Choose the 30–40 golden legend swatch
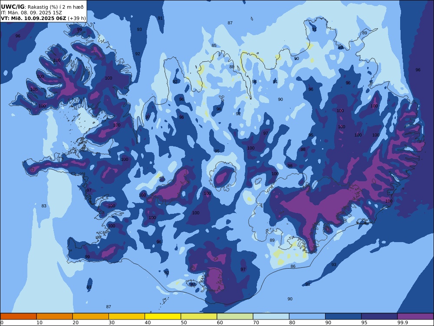 127,316
